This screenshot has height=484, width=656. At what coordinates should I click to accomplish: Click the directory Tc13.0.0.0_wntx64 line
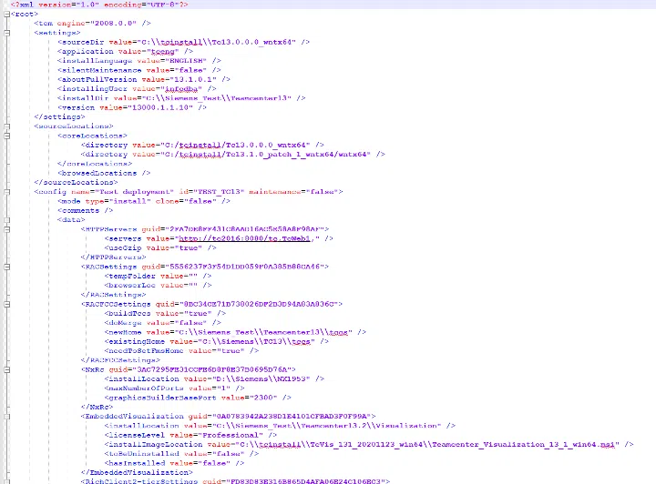coord(202,145)
